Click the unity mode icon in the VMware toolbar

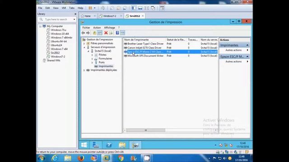(153, 8)
